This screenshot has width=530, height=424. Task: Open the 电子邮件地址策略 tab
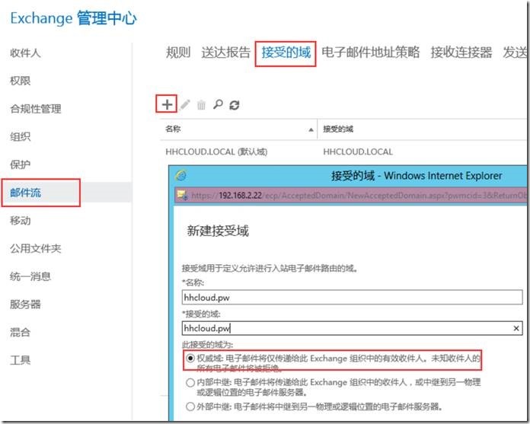[x=370, y=53]
